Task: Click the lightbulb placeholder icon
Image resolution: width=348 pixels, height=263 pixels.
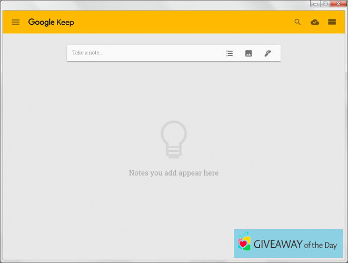Action: point(174,139)
